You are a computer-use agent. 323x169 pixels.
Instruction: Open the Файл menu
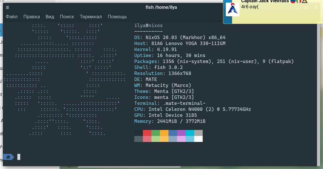[11, 17]
